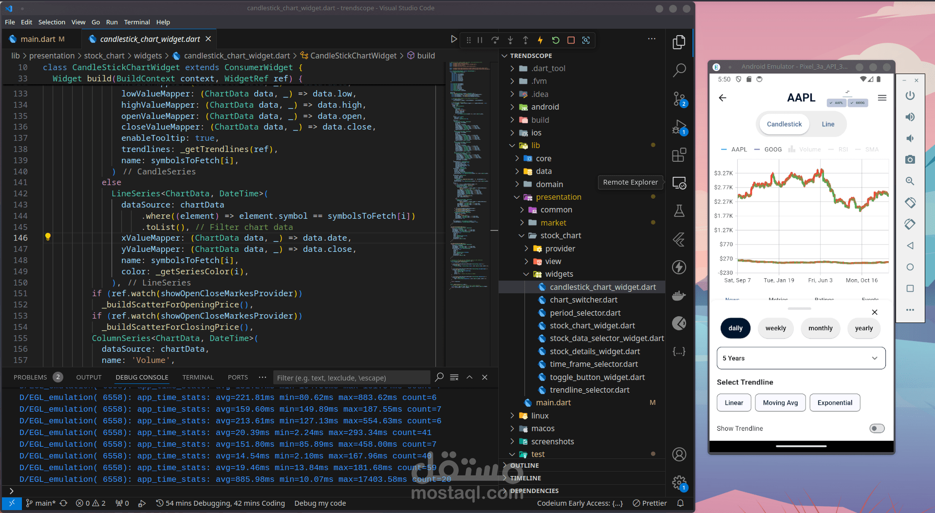Open the Go menu
Image resolution: width=935 pixels, height=513 pixels.
coord(95,22)
